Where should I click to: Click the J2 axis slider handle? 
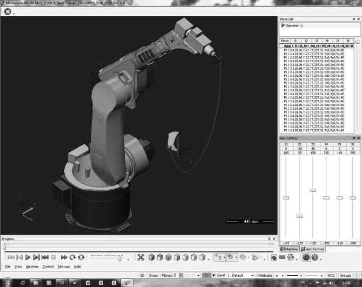[x=299, y=216]
